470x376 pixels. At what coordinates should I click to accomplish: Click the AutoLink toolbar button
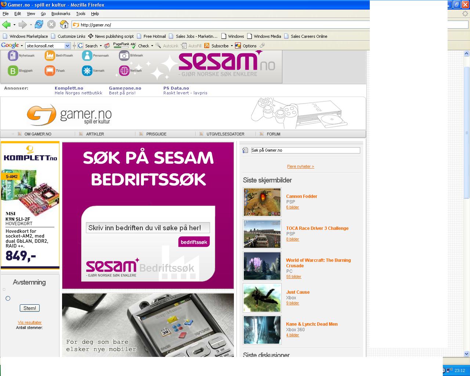[167, 46]
